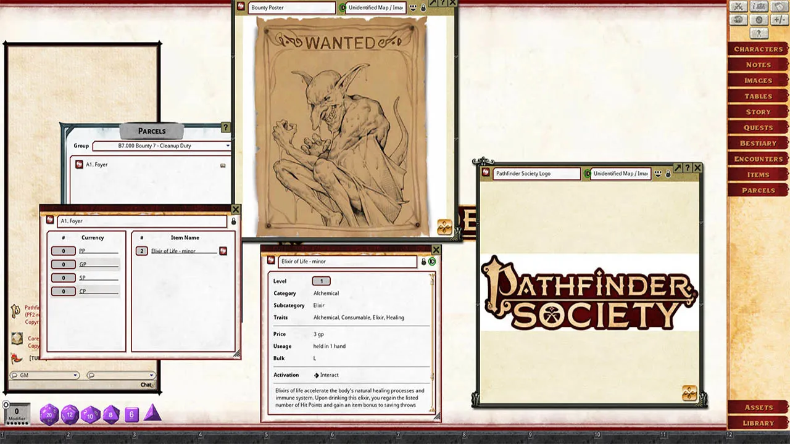Open the Items sidebar button
Screen dimensions: 790x444
[758, 175]
